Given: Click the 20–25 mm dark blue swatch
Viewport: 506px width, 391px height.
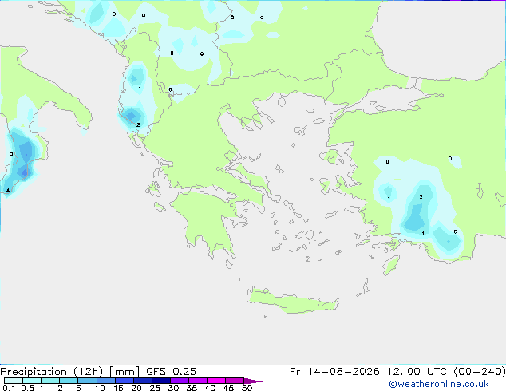Looking at the screenshot, I should click(142, 381).
